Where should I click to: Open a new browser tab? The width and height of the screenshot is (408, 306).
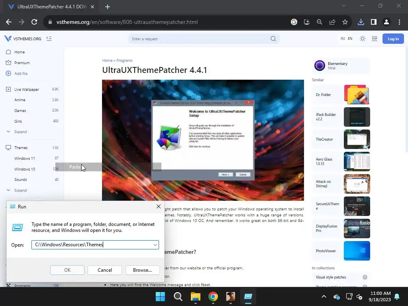click(x=108, y=7)
